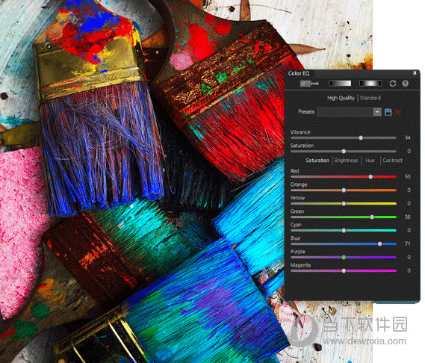Click the global Saturation slider handle
This screenshot has width=425, height=363.
[344, 152]
